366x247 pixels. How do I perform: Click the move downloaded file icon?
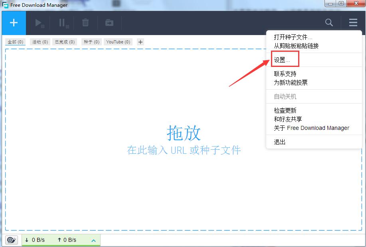[109, 23]
